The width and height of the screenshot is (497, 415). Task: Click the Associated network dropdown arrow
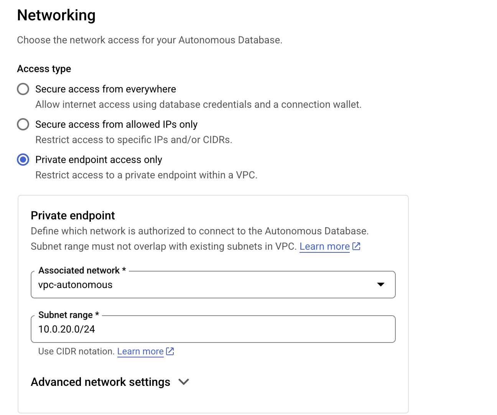381,285
